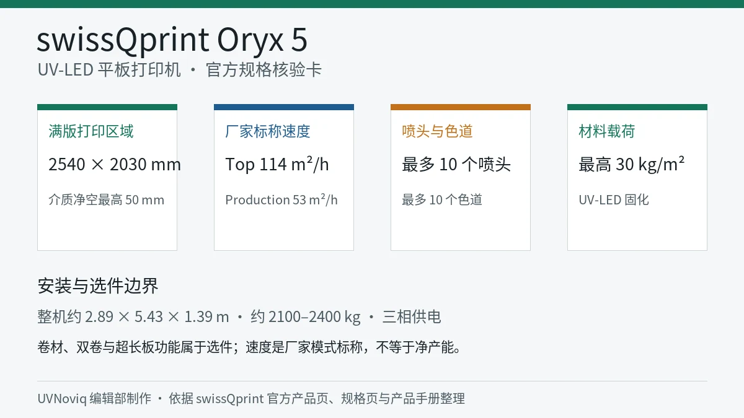Click the section heading '安装与选件边界'
The height and width of the screenshot is (418, 744).
98,285
